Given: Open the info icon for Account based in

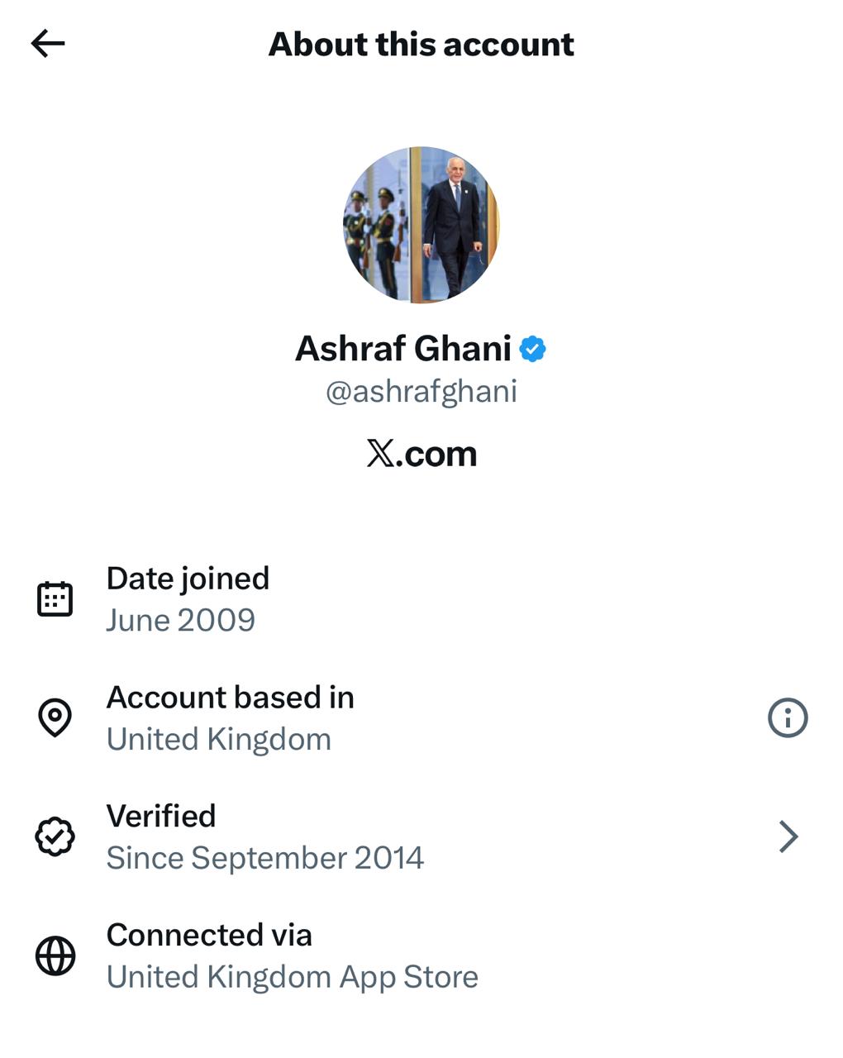Looking at the screenshot, I should (787, 717).
